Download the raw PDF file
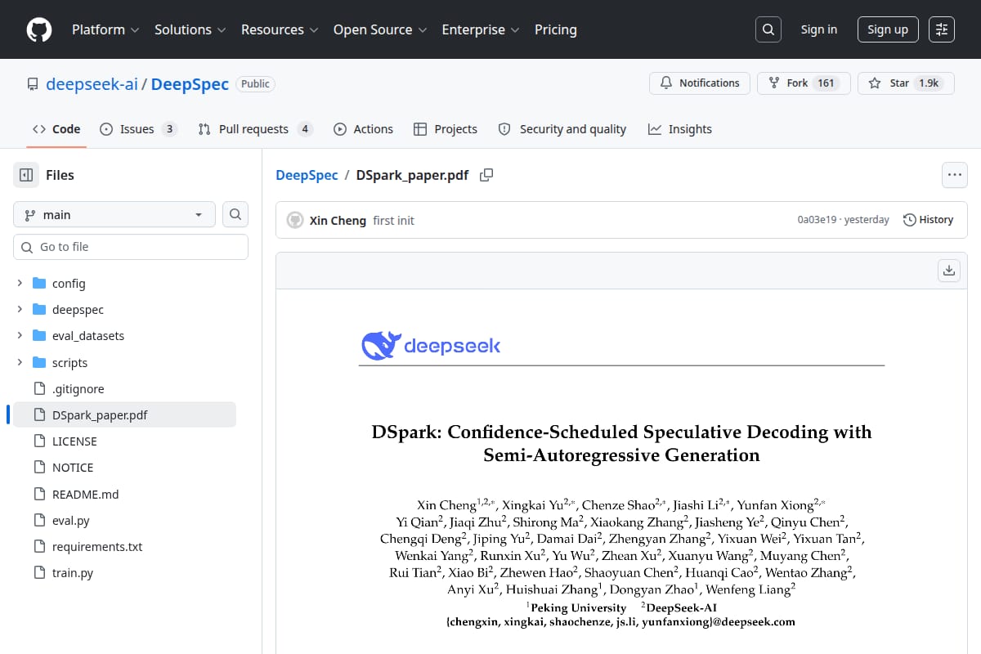 [949, 271]
